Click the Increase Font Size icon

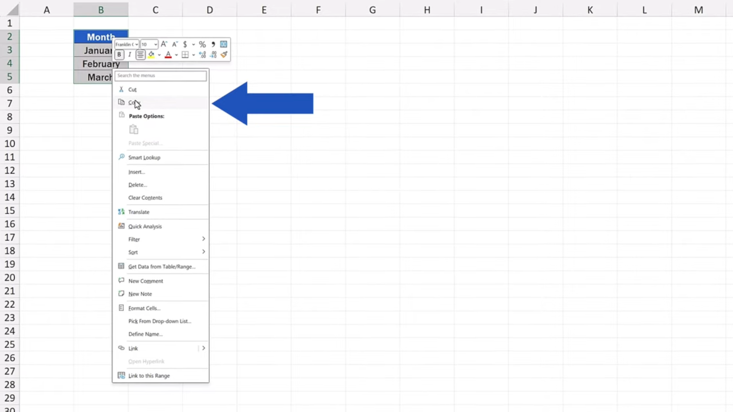coord(164,44)
